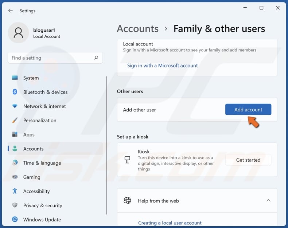
Task: Click the Kiosk title text
Action: pos(144,152)
